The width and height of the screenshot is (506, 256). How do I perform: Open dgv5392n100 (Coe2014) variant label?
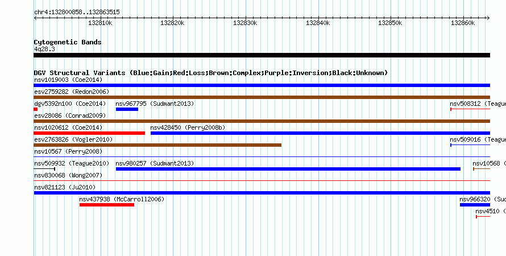[70, 104]
